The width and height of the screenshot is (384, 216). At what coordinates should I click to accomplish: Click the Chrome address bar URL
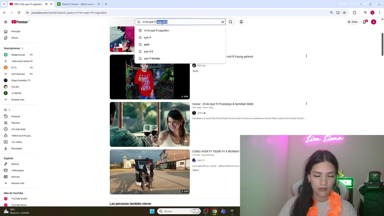(x=69, y=13)
